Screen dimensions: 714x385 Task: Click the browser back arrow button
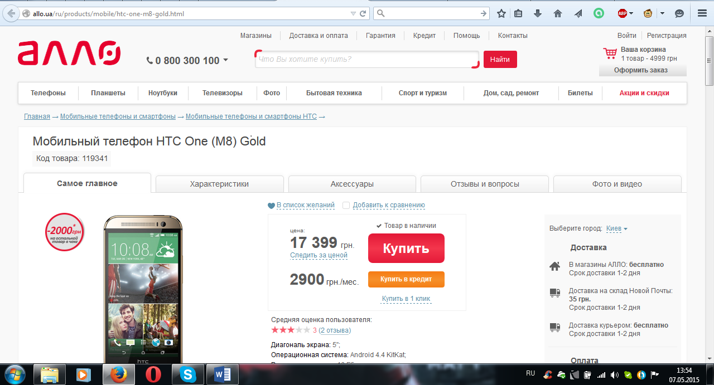click(x=11, y=13)
